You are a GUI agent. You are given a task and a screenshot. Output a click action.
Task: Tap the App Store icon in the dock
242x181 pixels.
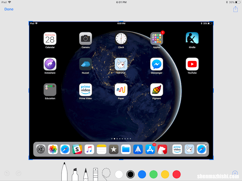click(x=150, y=149)
